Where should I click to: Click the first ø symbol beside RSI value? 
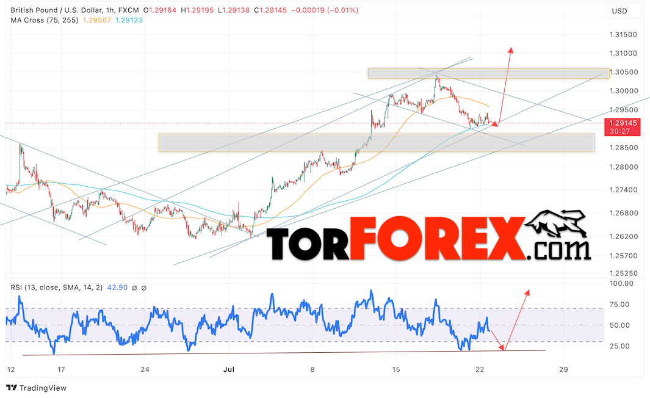134,288
